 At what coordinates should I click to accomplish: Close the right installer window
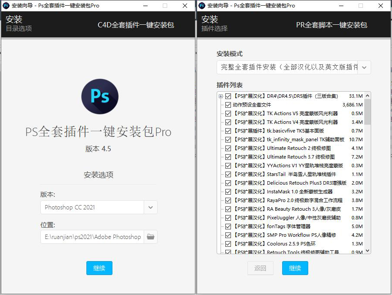(381, 6)
